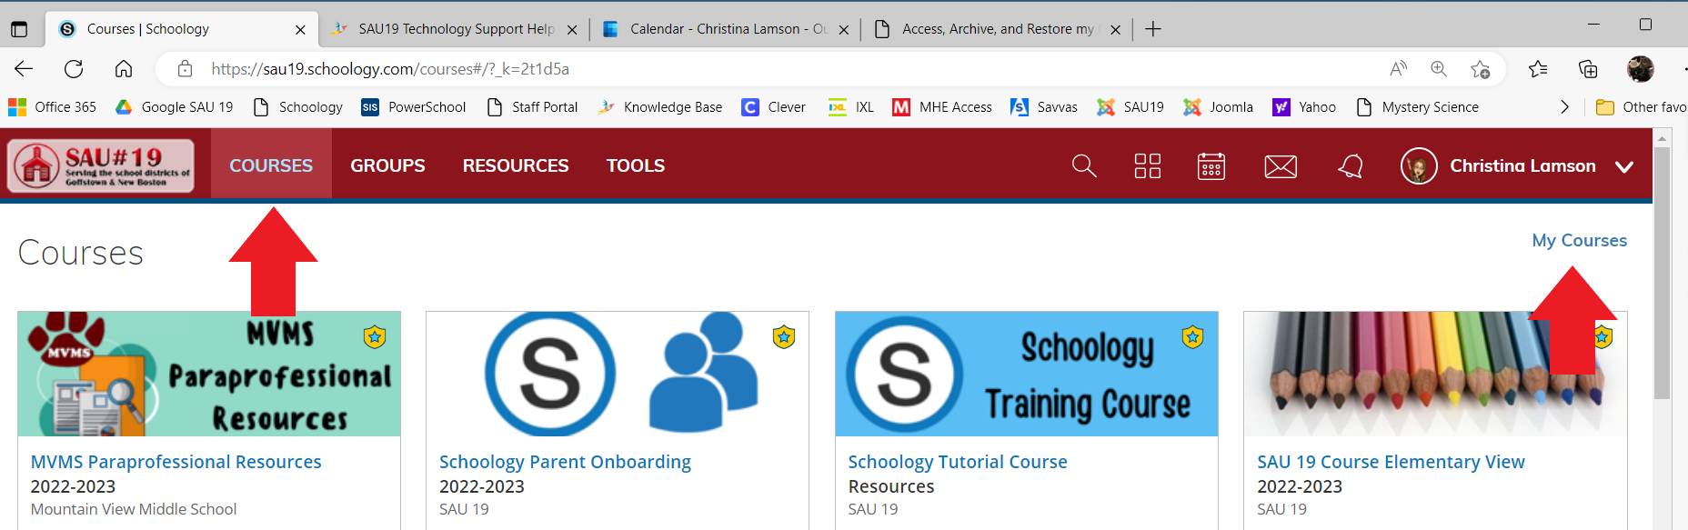The width and height of the screenshot is (1688, 530).
Task: Open Knowledge Base bookmark
Action: point(660,107)
